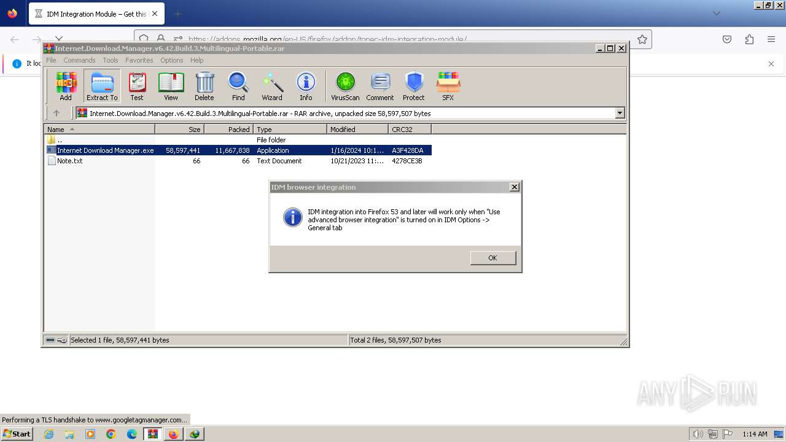
Task: Open the Help menu
Action: coord(197,60)
